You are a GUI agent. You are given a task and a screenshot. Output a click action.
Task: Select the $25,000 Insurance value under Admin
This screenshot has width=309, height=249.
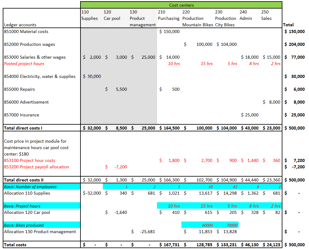click(250, 115)
